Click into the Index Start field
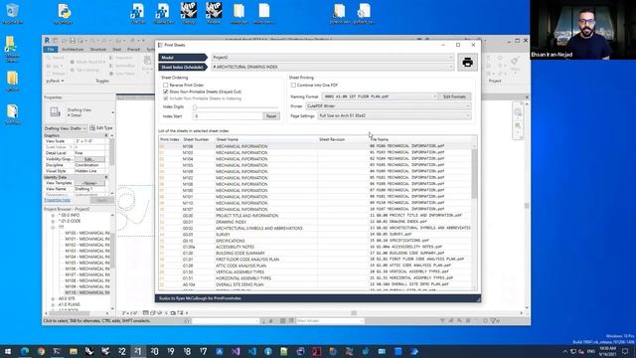The image size is (636, 358). (228, 116)
